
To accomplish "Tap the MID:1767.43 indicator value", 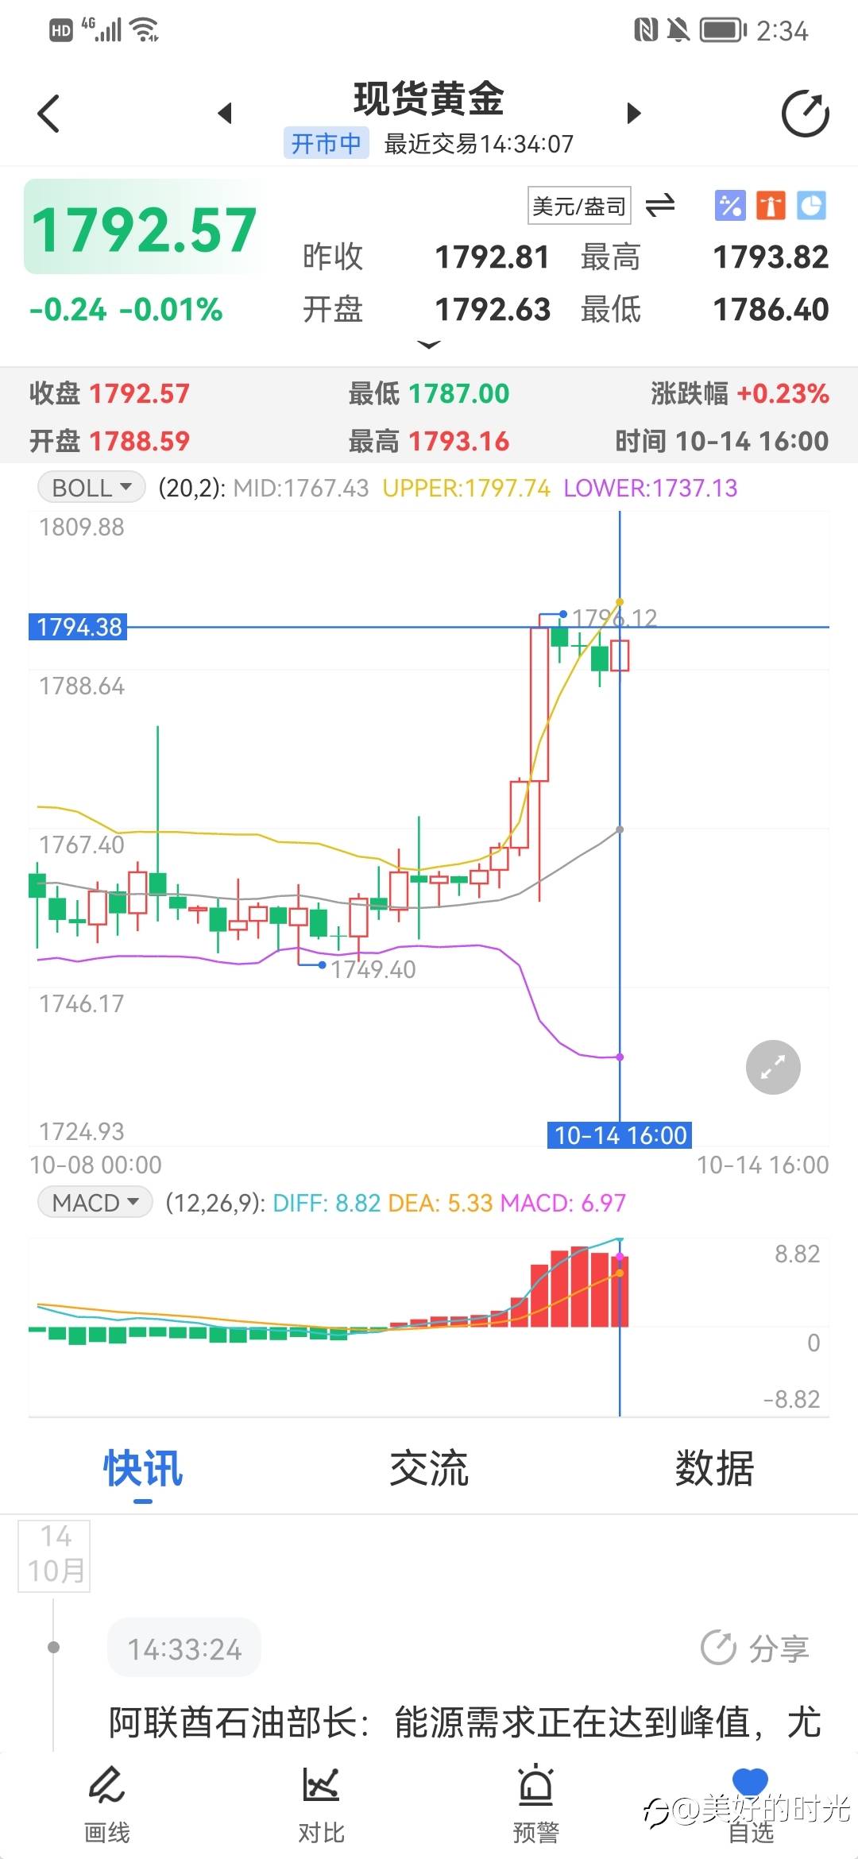I will tap(301, 488).
